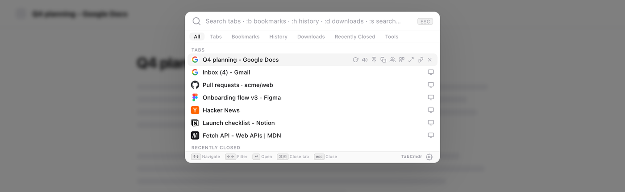This screenshot has height=192, width=625.
Task: Switch to the History filter
Action: click(278, 36)
